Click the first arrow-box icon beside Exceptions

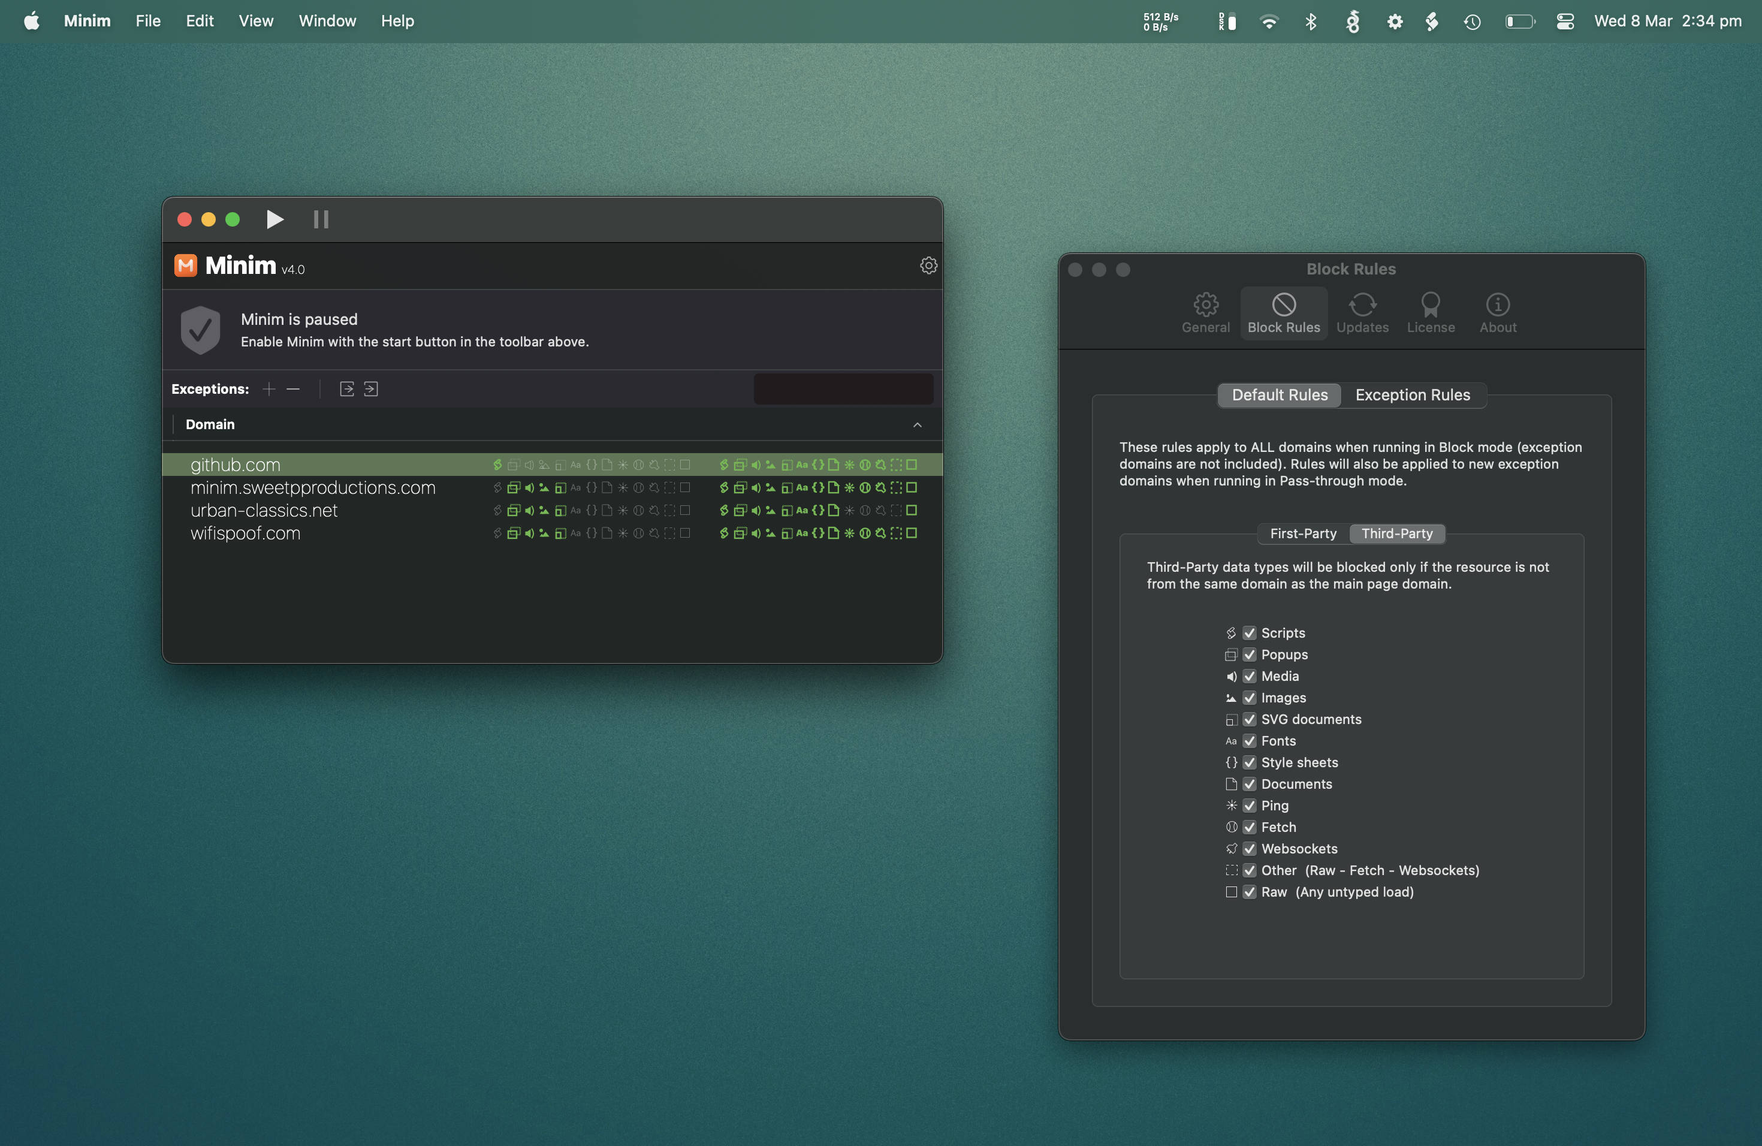pos(346,388)
